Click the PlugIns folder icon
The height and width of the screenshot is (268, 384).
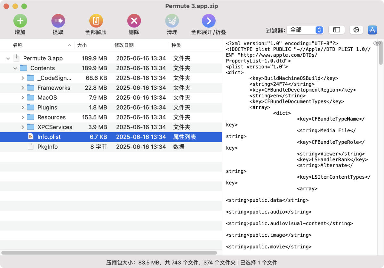point(30,107)
